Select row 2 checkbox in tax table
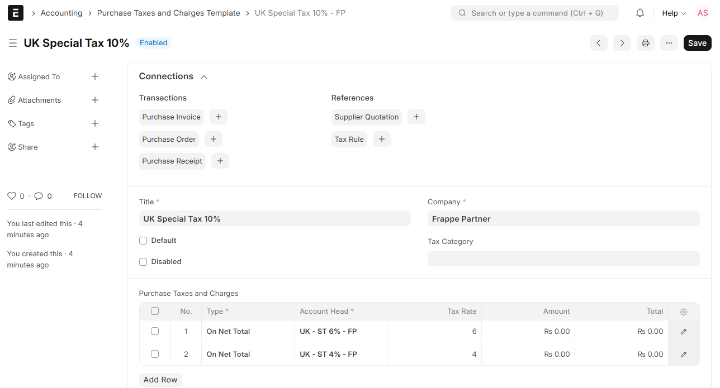Screen dimensions: 720x388 click(155, 354)
